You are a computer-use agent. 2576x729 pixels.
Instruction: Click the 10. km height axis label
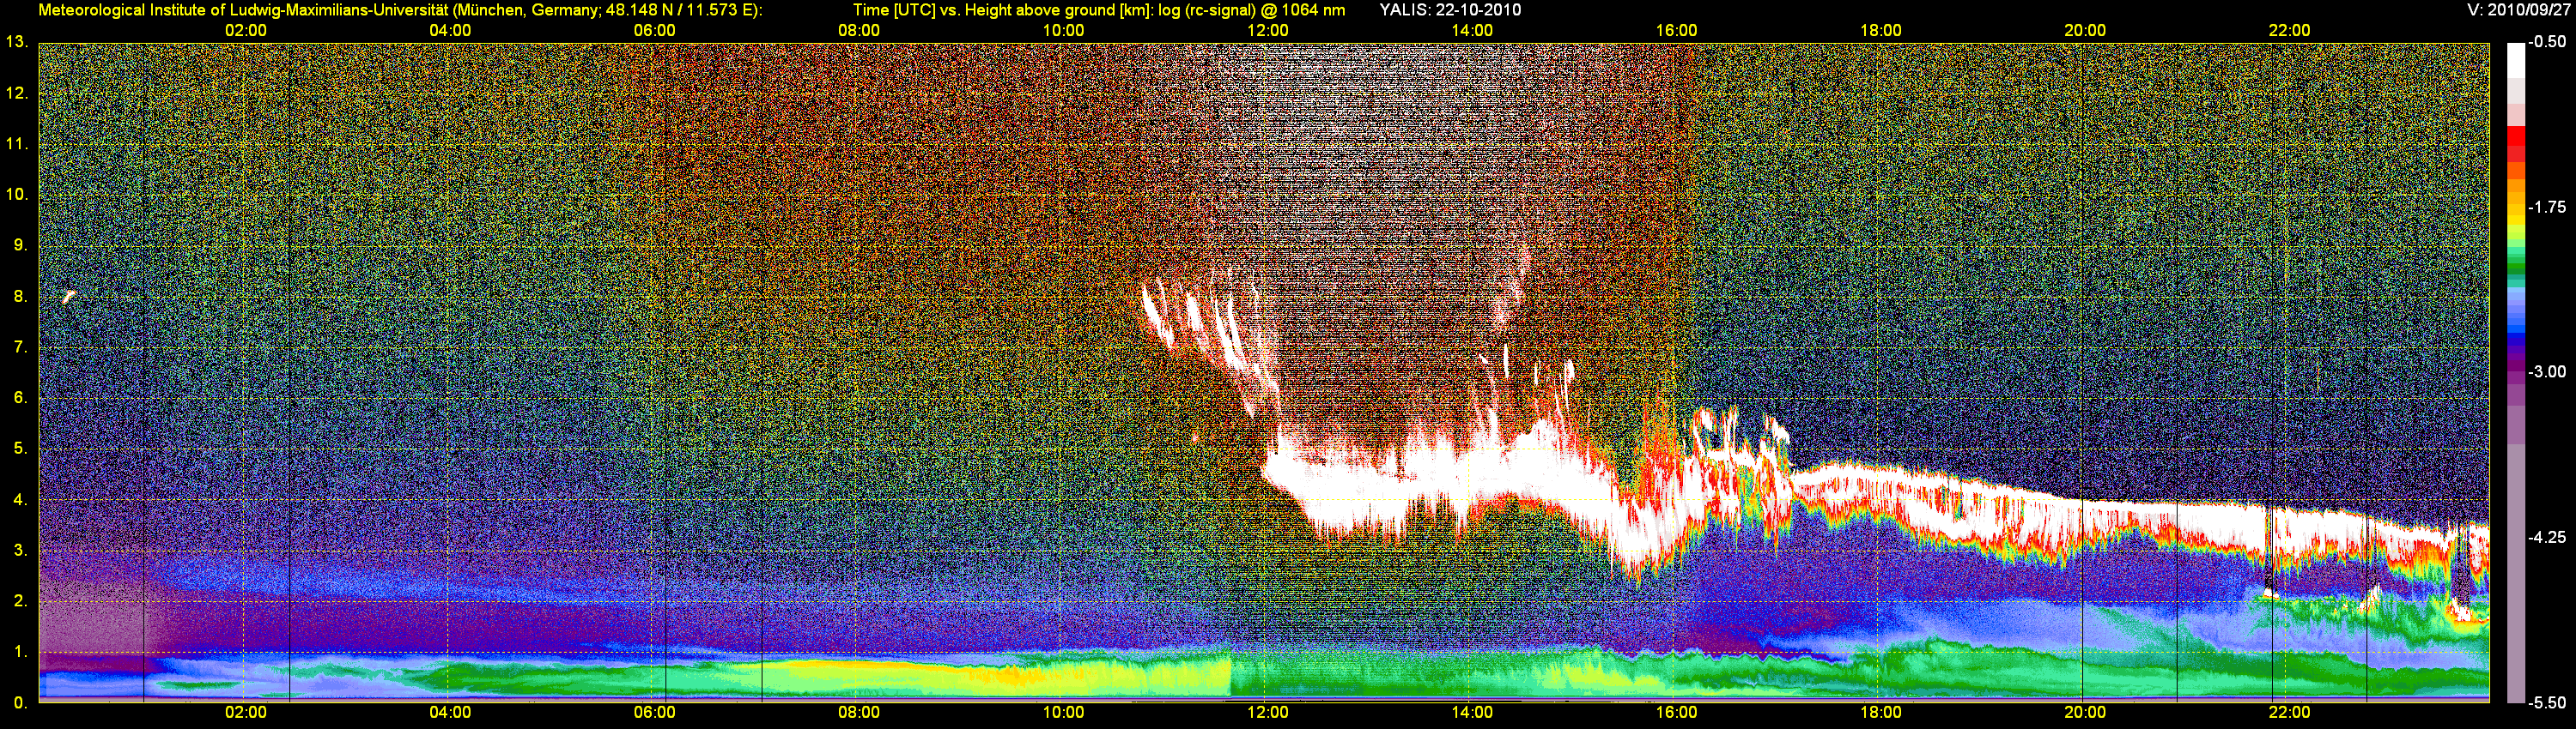click(x=16, y=194)
